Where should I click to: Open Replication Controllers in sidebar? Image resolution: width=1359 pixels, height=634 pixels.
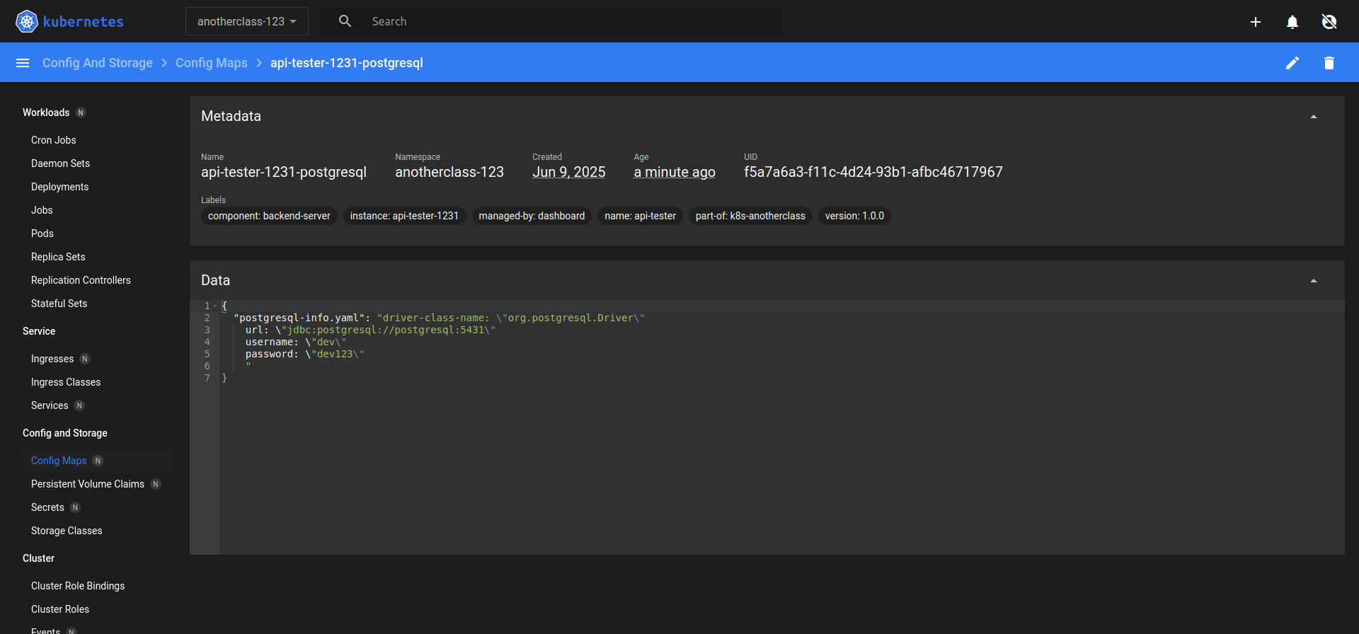81,280
